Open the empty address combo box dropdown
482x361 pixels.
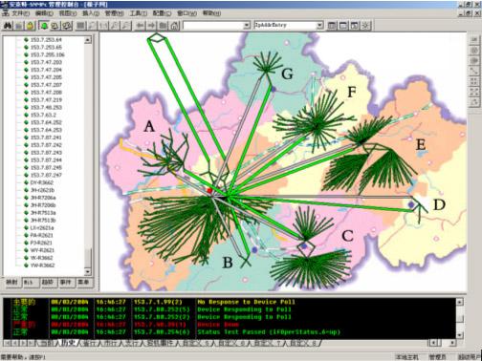tap(246, 26)
